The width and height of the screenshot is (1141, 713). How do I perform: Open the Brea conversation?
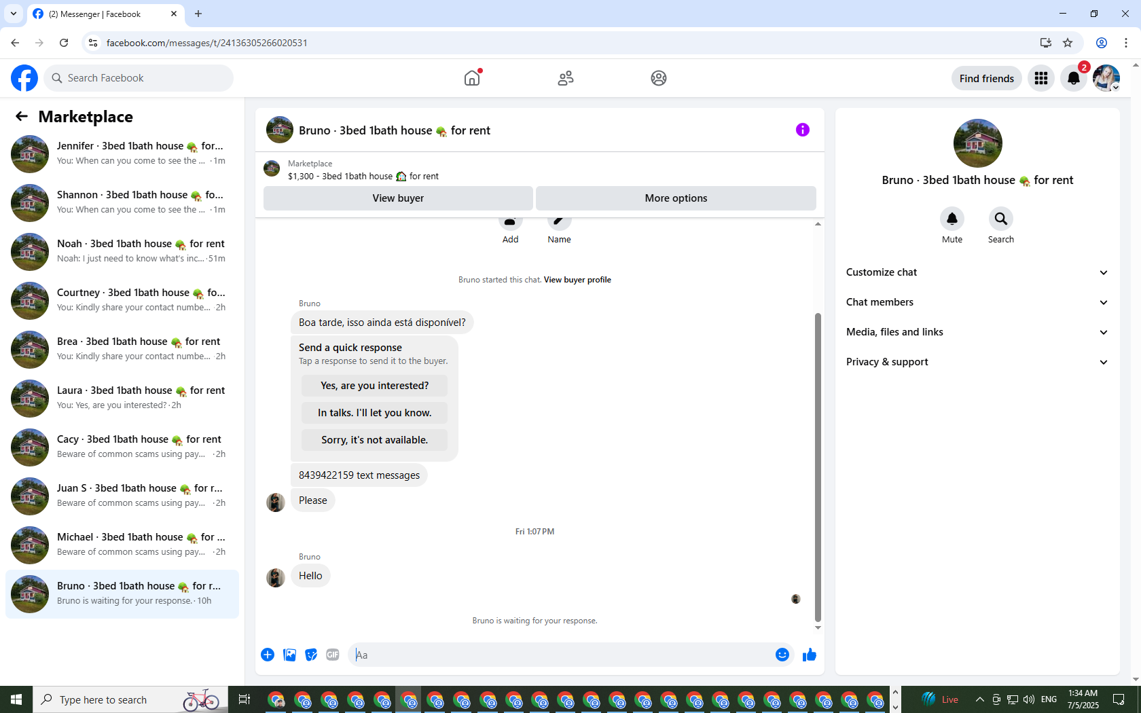122,350
